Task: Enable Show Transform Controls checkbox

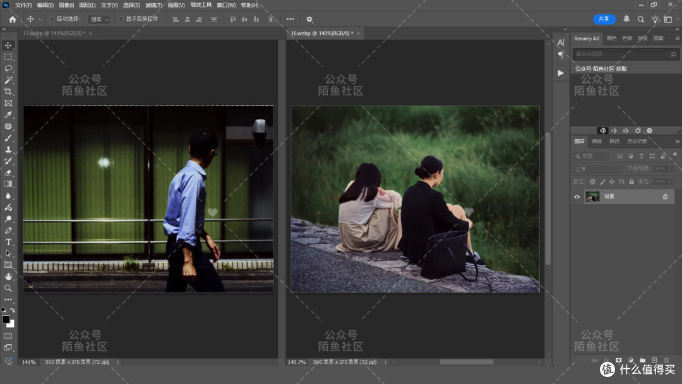Action: 121,19
